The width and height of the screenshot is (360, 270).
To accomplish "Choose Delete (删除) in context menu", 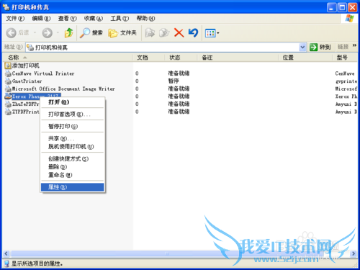I will [73, 167].
